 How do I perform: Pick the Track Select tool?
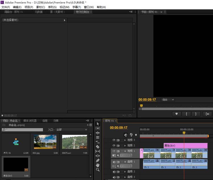pos(98,128)
